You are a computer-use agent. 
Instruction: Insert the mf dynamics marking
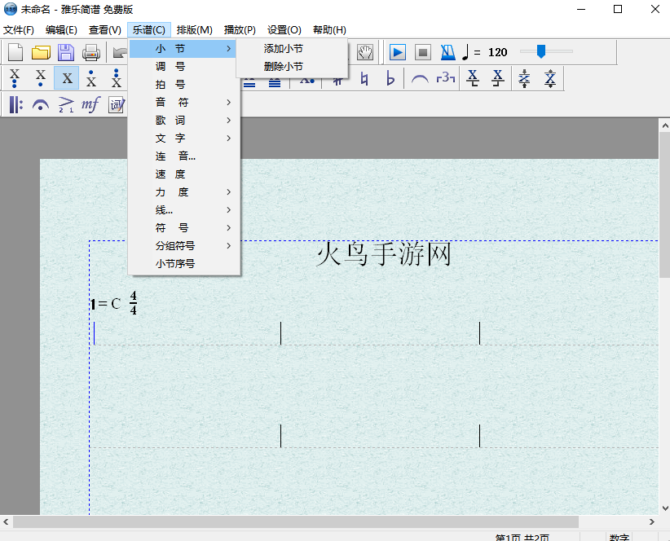90,104
